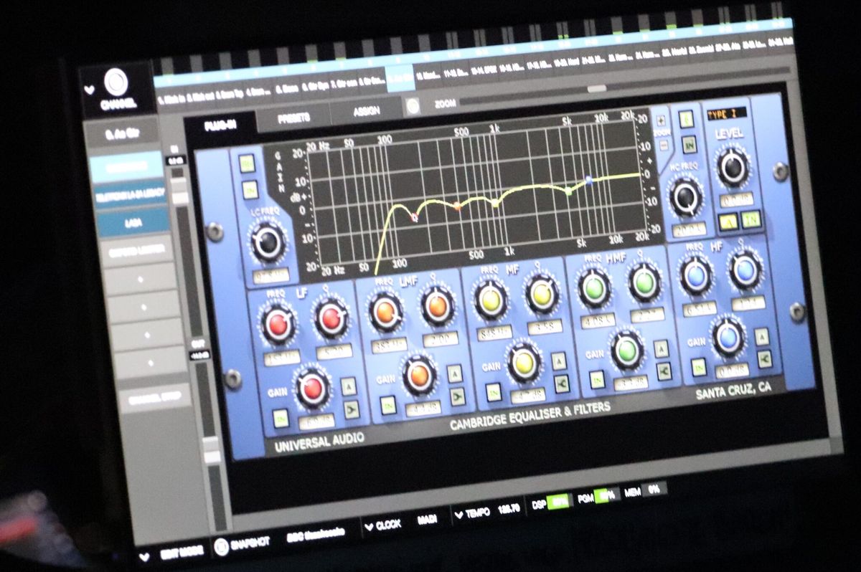Viewport: 861px width, 572px height.
Task: Select the LA2A insert slot
Action: 133,222
